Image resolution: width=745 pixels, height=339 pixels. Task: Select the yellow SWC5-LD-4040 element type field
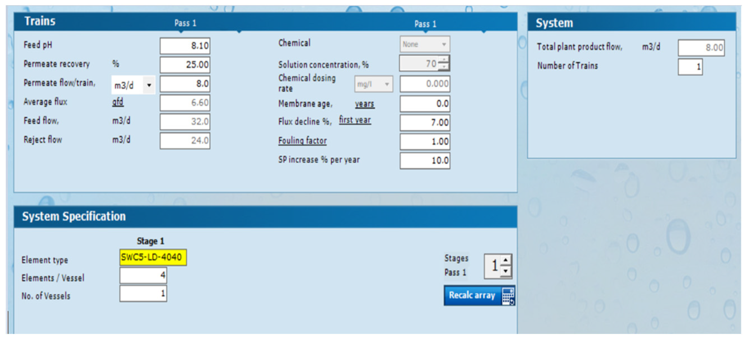tap(153, 257)
